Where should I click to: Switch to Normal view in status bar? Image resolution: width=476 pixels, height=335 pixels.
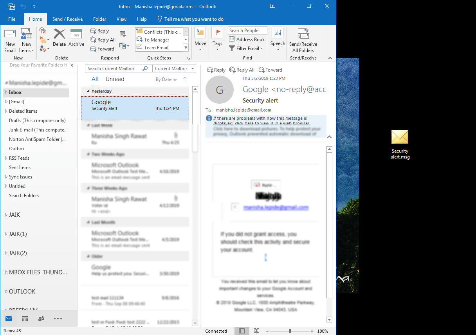point(242,331)
